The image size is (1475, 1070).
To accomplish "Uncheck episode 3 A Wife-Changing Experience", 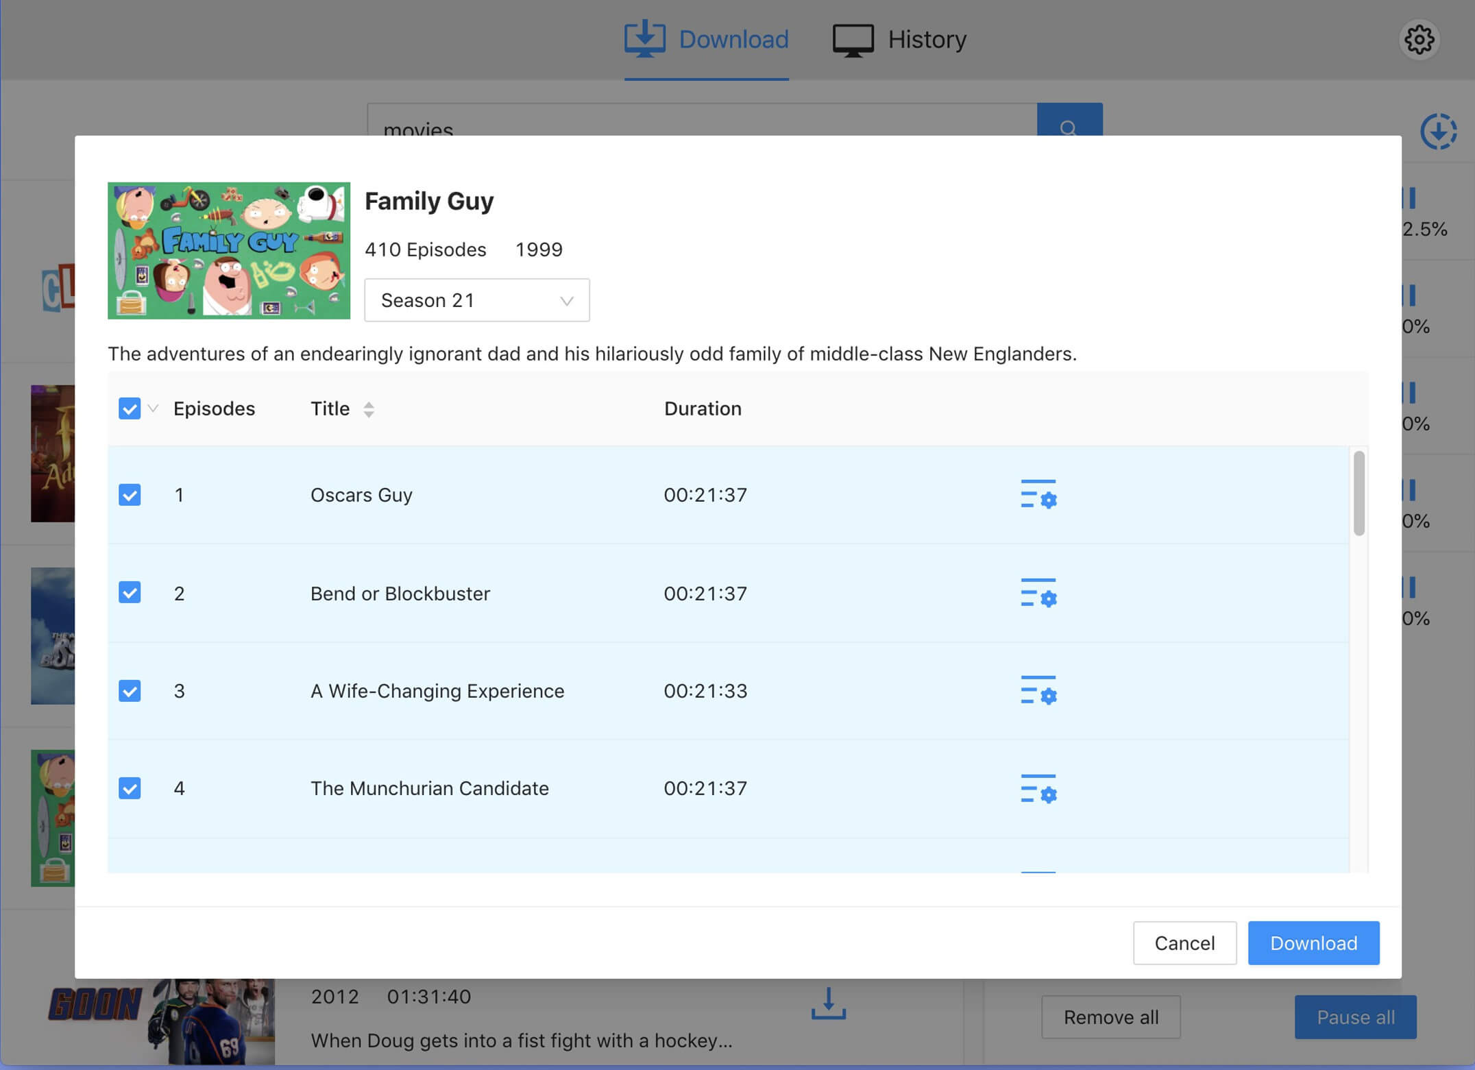I will tap(130, 691).
